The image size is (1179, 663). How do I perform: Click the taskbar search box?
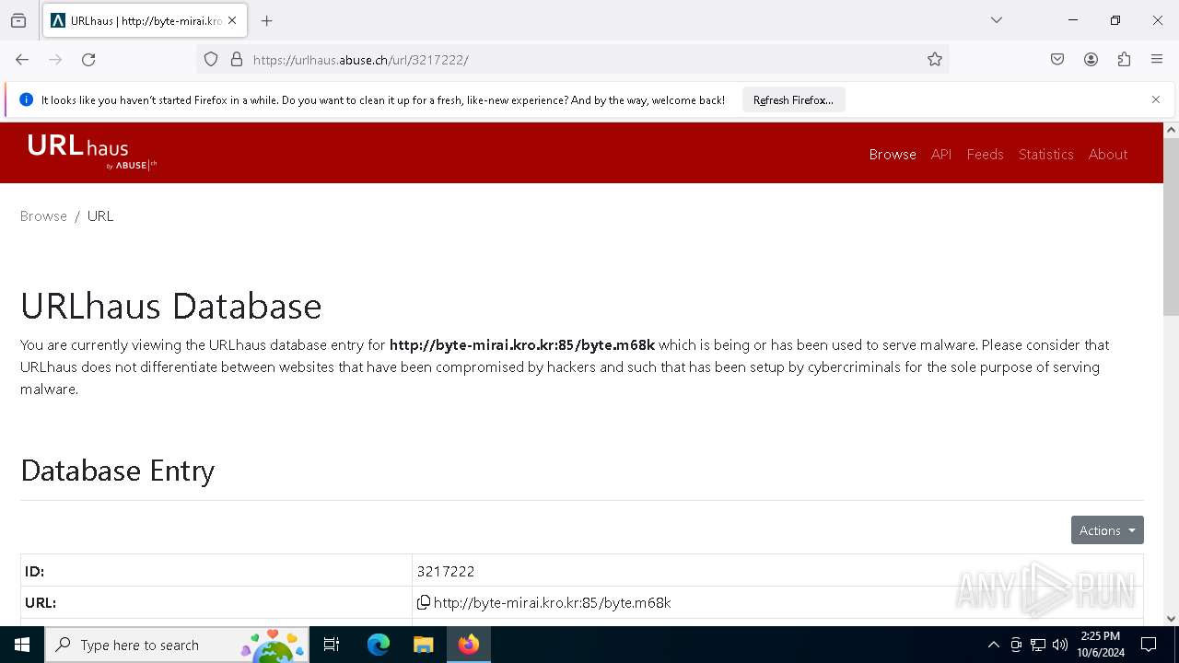[x=177, y=645]
